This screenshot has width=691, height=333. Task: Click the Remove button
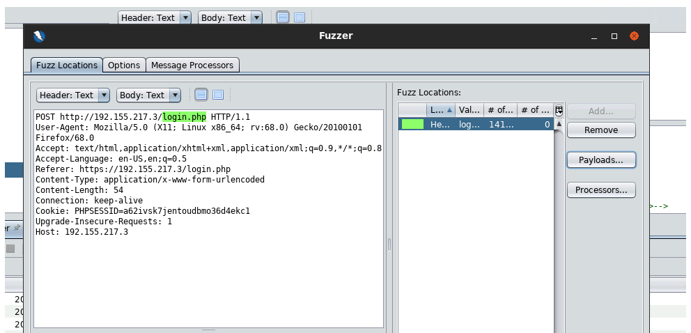click(601, 130)
